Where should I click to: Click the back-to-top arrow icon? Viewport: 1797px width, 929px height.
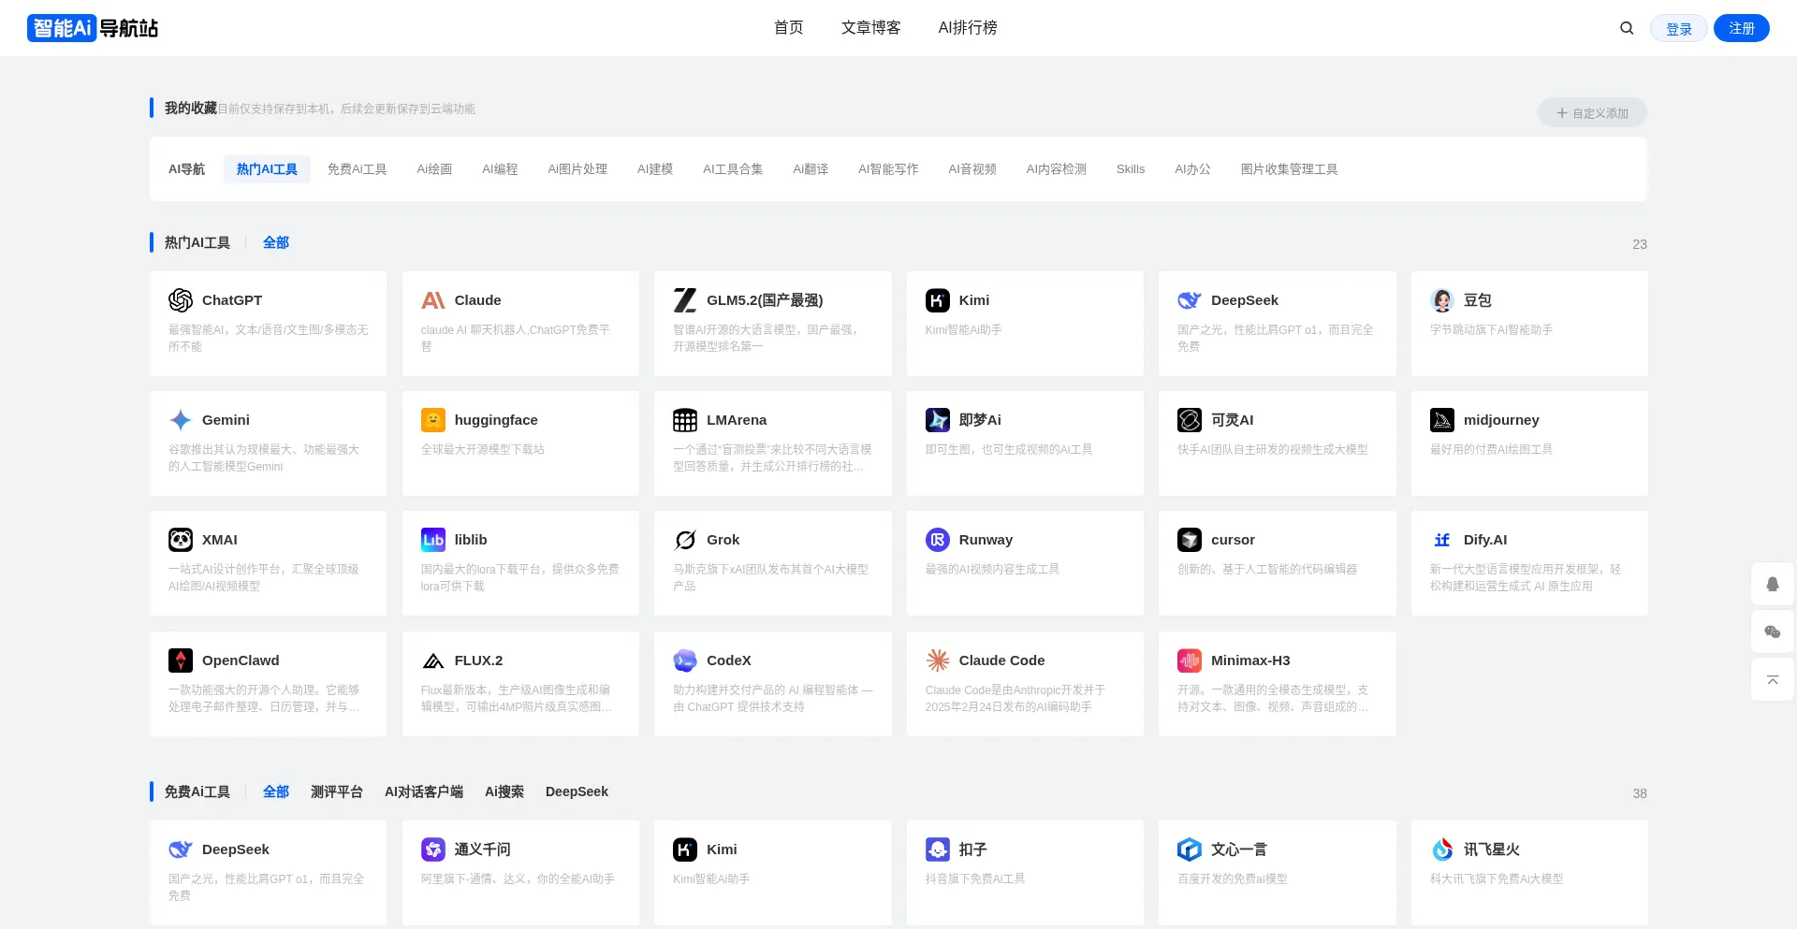pyautogui.click(x=1773, y=680)
